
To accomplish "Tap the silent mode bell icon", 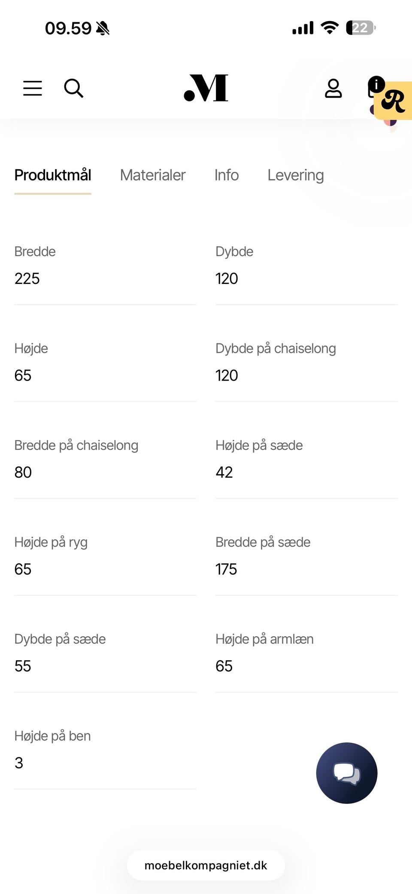I will tap(103, 29).
